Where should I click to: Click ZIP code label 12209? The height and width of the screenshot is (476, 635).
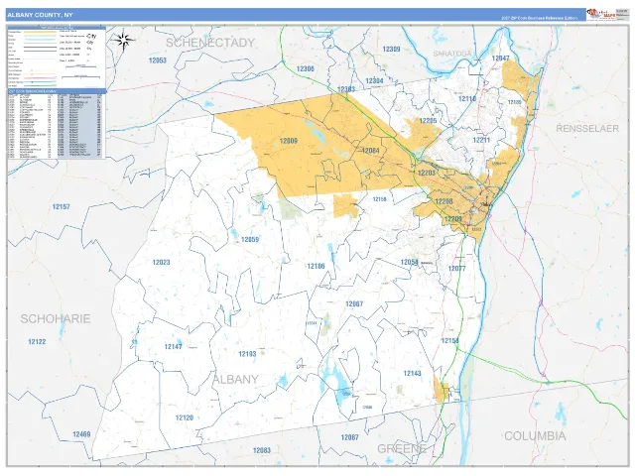[x=452, y=219]
